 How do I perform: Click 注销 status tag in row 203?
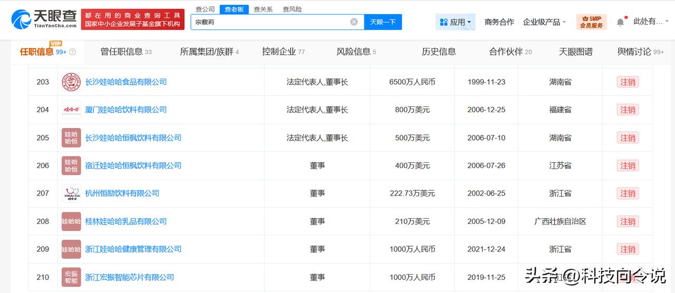[x=628, y=82]
